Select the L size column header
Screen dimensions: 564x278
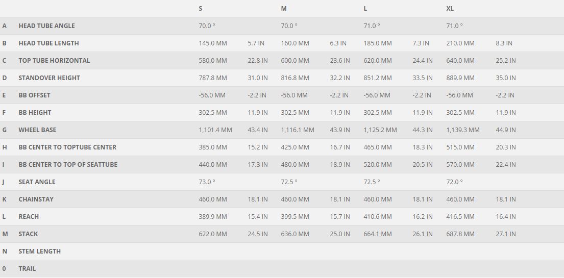365,8
